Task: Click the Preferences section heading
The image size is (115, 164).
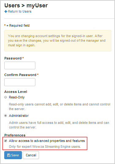Action: (15, 135)
